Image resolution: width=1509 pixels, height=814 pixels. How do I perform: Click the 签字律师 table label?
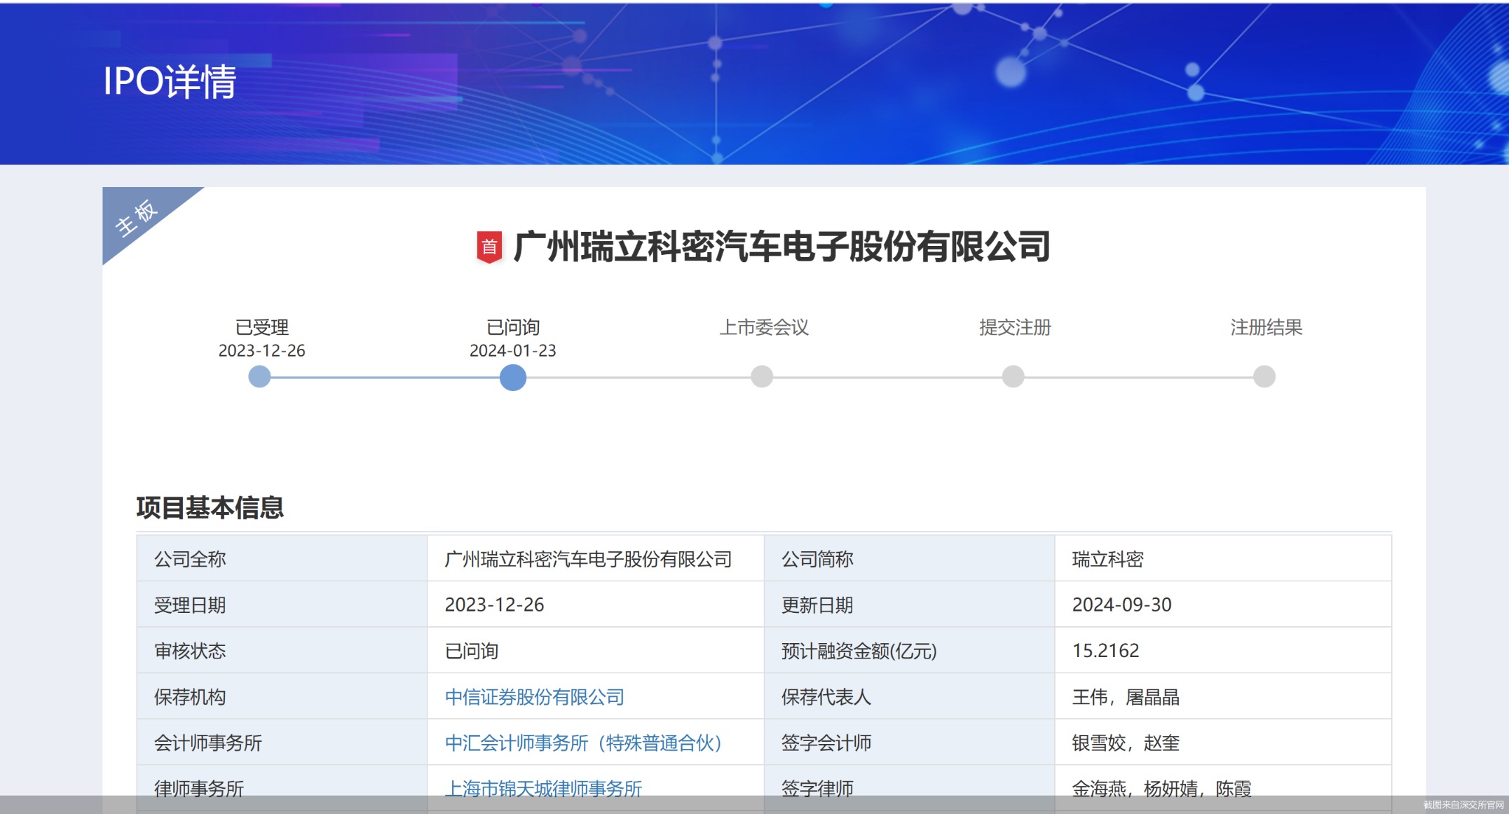817,789
